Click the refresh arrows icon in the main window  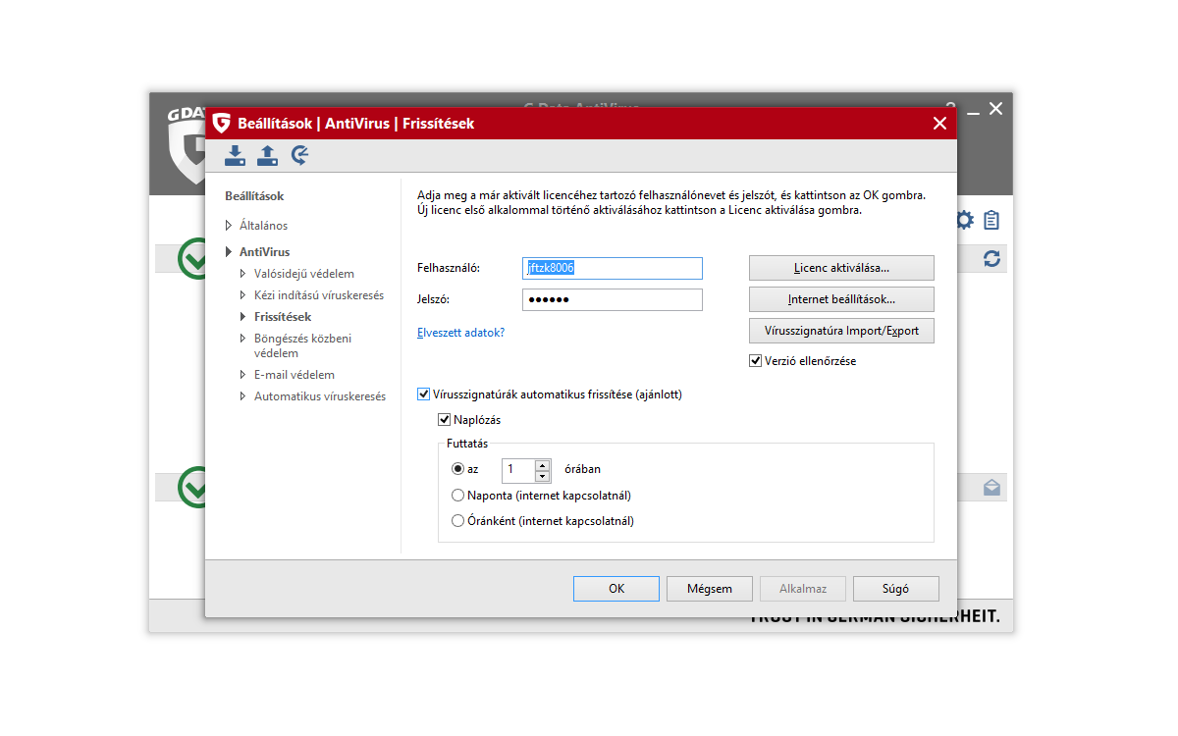tap(991, 258)
